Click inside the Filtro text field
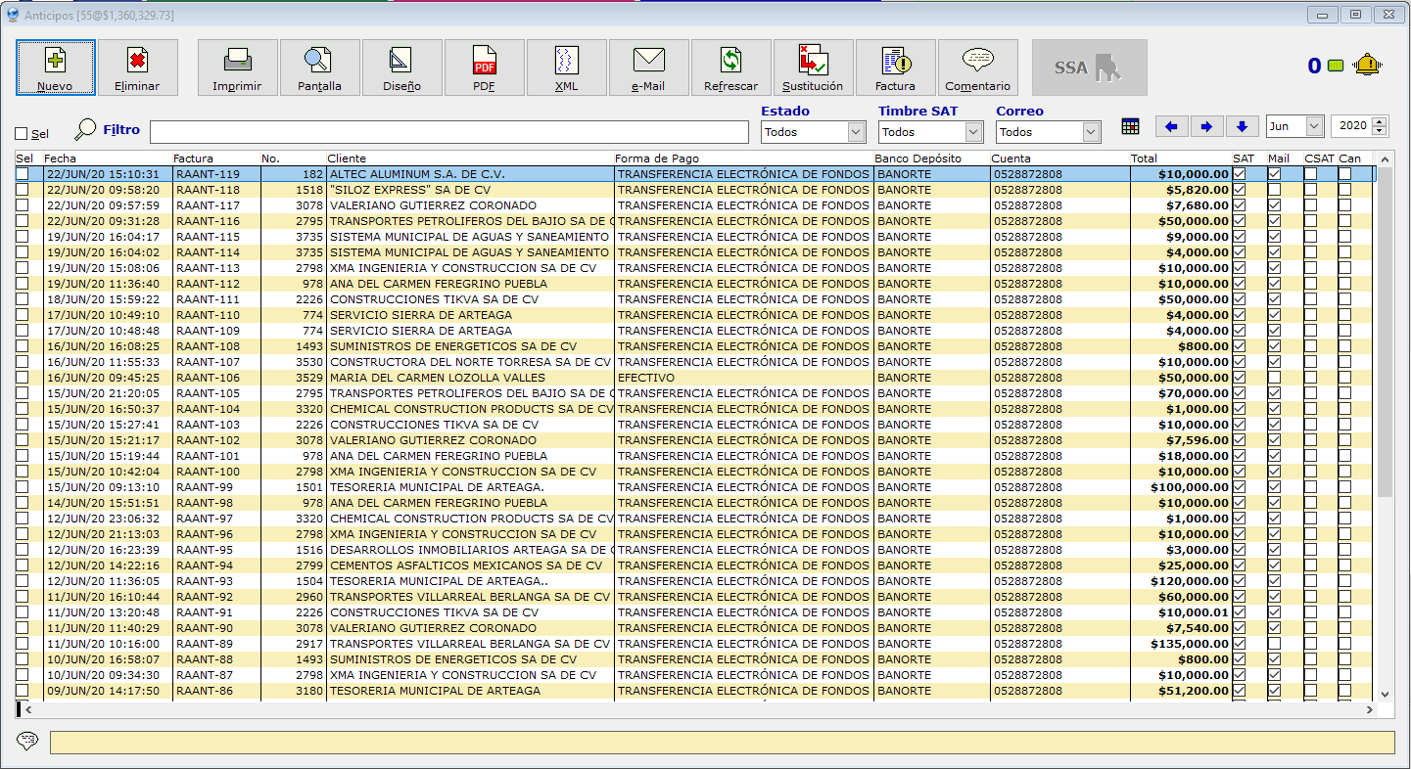1411x769 pixels. click(x=448, y=131)
